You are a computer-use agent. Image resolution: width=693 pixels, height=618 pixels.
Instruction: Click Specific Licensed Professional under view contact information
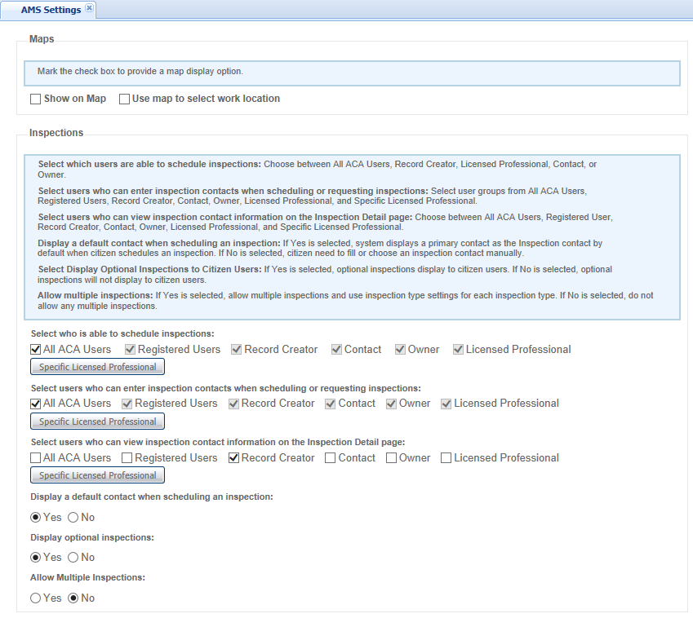point(97,475)
